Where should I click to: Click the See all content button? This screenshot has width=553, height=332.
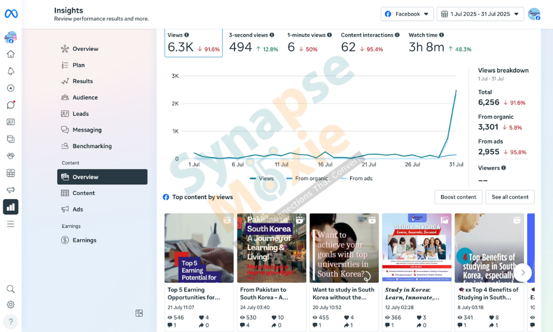(x=510, y=197)
